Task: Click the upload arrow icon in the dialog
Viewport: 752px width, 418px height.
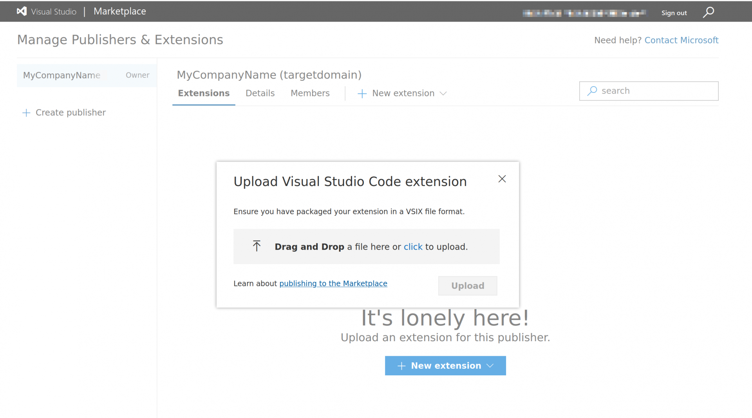Action: pos(257,246)
